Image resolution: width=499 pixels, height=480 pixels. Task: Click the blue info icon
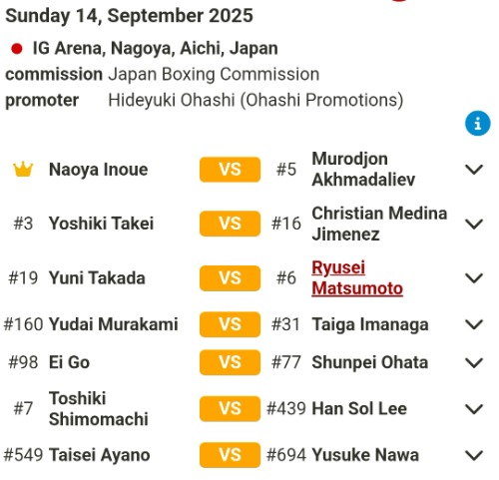[477, 124]
